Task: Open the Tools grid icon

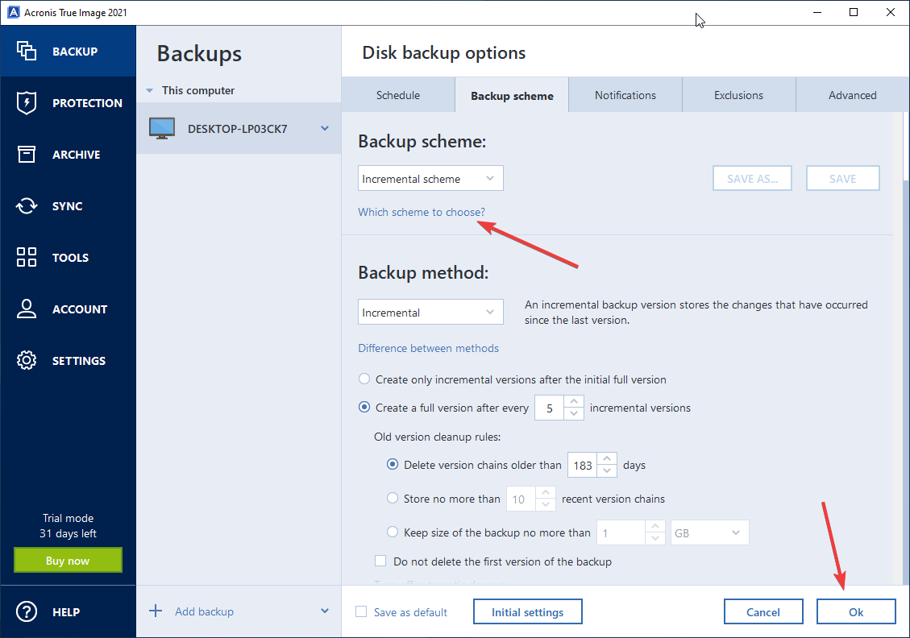Action: pyautogui.click(x=27, y=258)
